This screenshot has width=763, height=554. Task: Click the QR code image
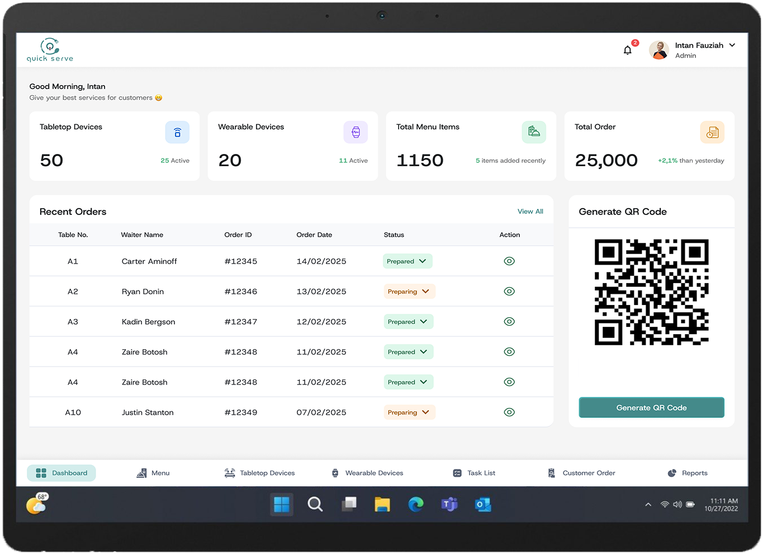pyautogui.click(x=651, y=292)
